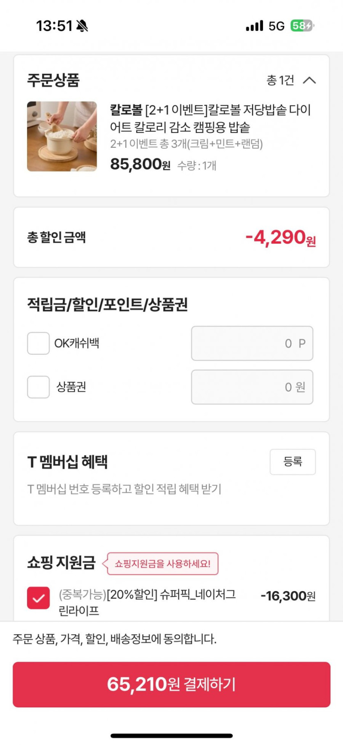Viewport: 343px width, 745px height.
Task: Click the OK캐쉬백 points input field
Action: pos(252,343)
